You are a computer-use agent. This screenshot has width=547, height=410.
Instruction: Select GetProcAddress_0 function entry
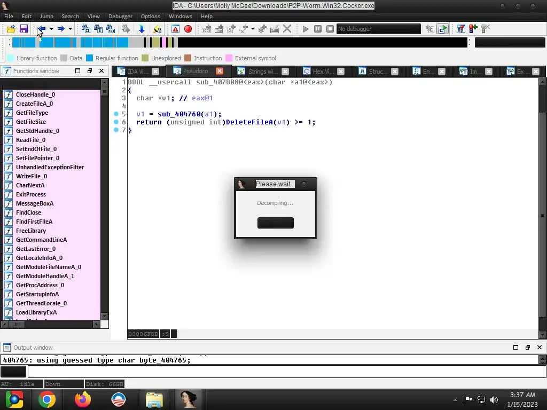point(52,285)
